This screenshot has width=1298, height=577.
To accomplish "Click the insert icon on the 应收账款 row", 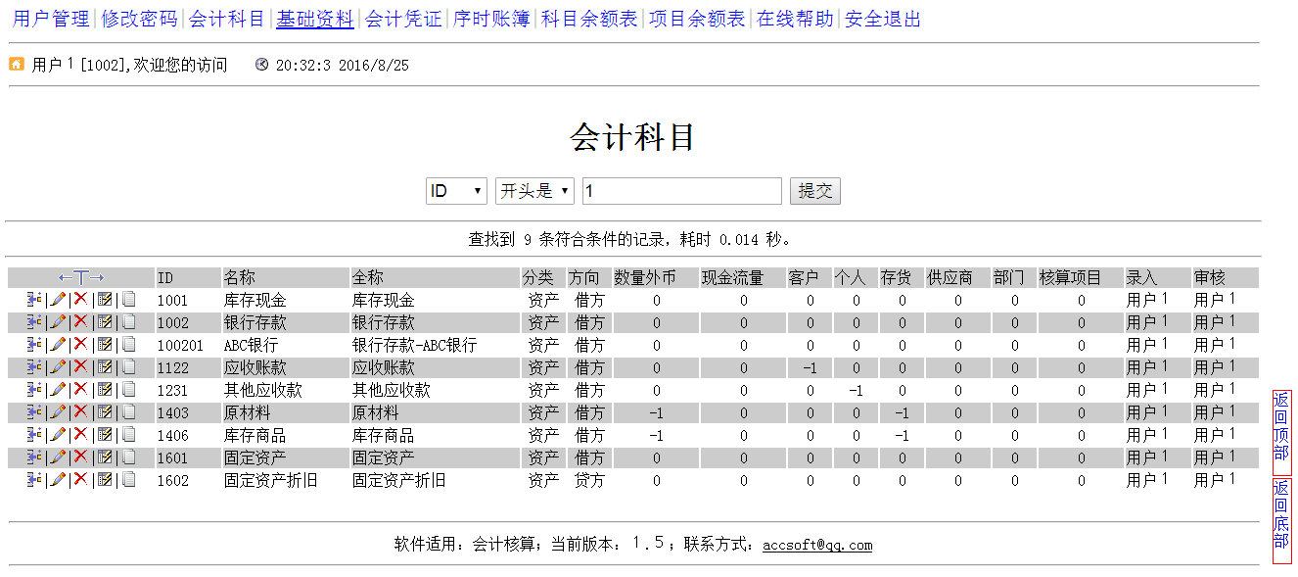I will click(34, 366).
